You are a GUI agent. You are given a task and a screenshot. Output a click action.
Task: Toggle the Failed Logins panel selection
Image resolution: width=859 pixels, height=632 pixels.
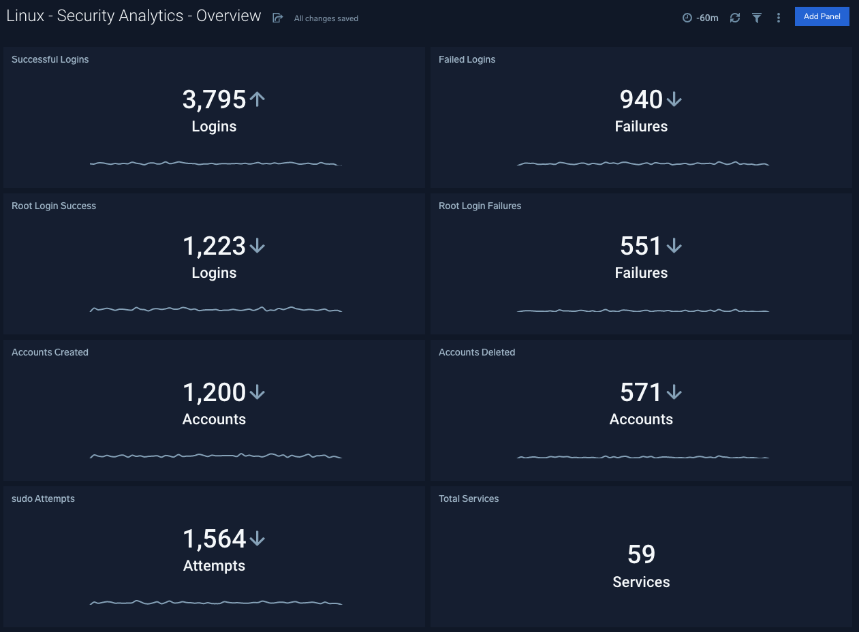467,59
